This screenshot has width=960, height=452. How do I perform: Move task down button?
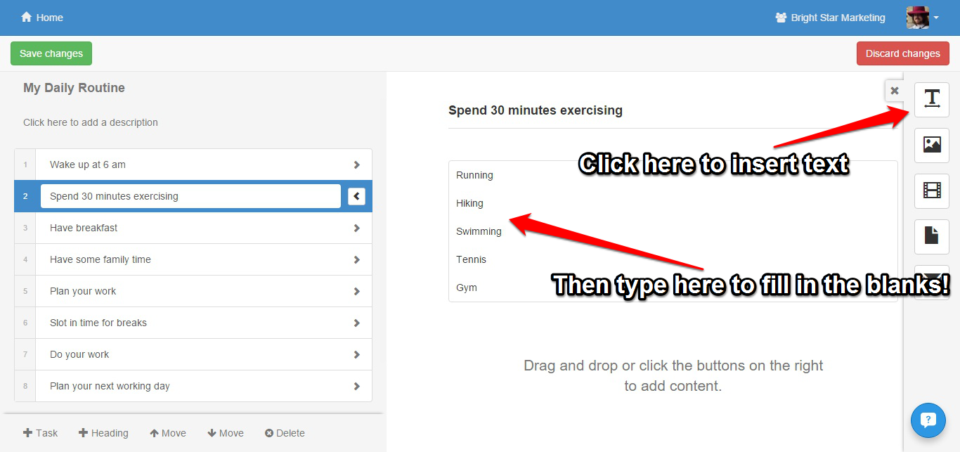(x=226, y=433)
